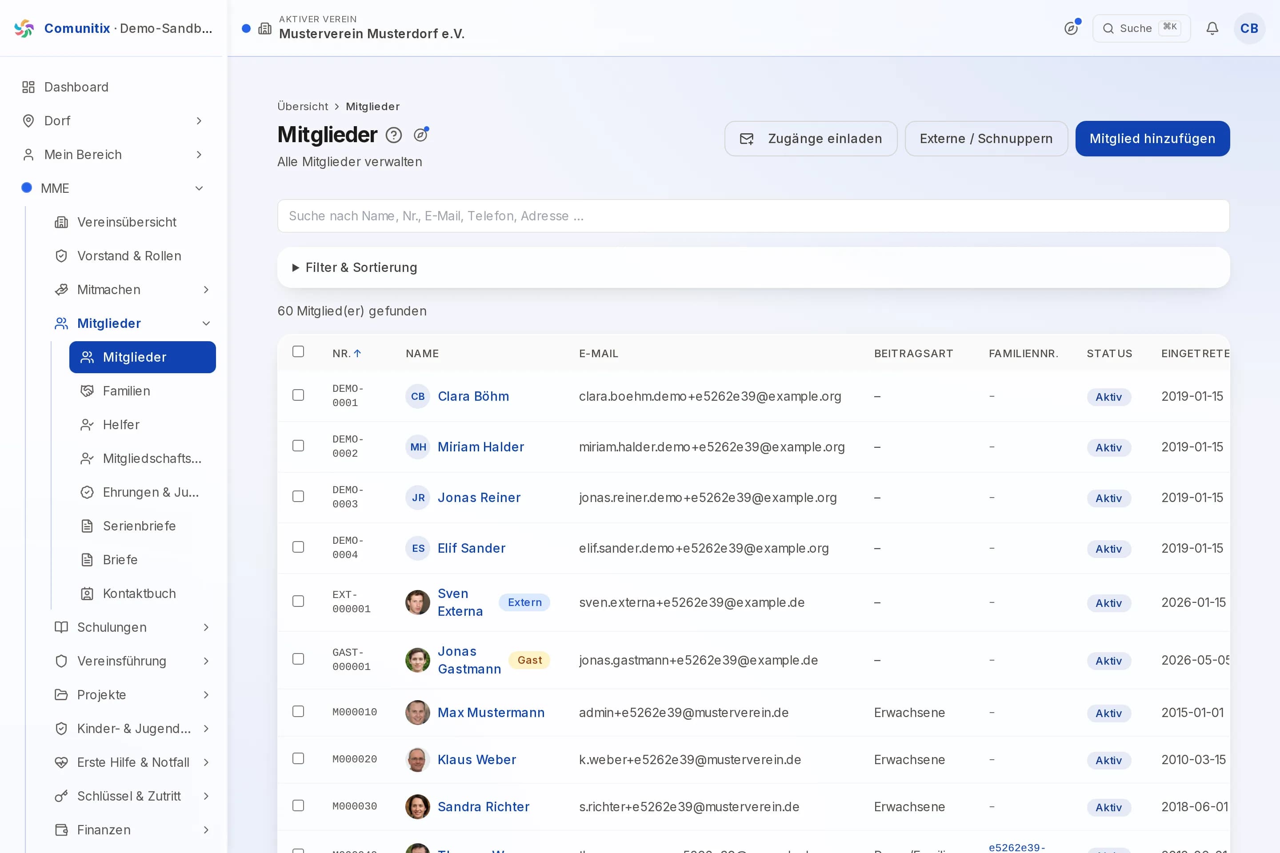
Task: Click the Finanzen wallet icon
Action: click(x=61, y=829)
